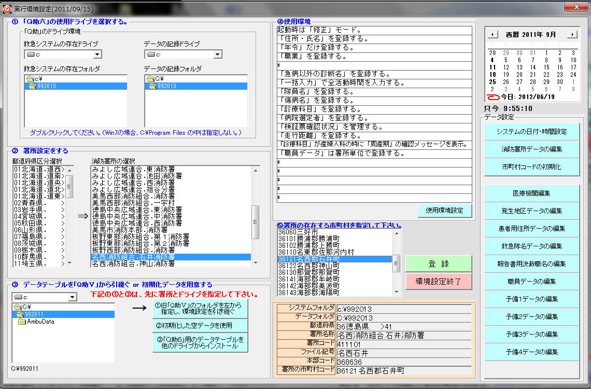This screenshot has width=591, height=389.
Task: Click ②初期化した空データを使用 button
Action: [x=201, y=326]
